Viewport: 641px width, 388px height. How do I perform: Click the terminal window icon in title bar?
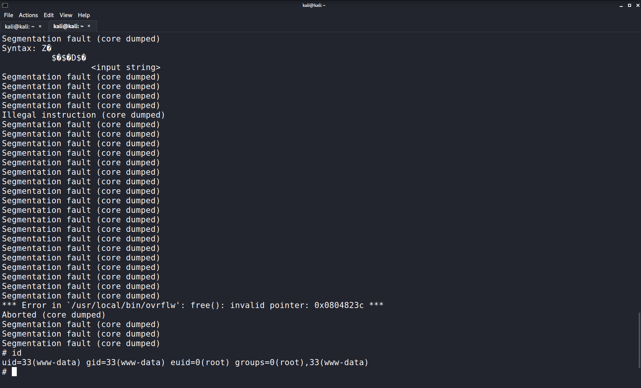click(x=5, y=5)
